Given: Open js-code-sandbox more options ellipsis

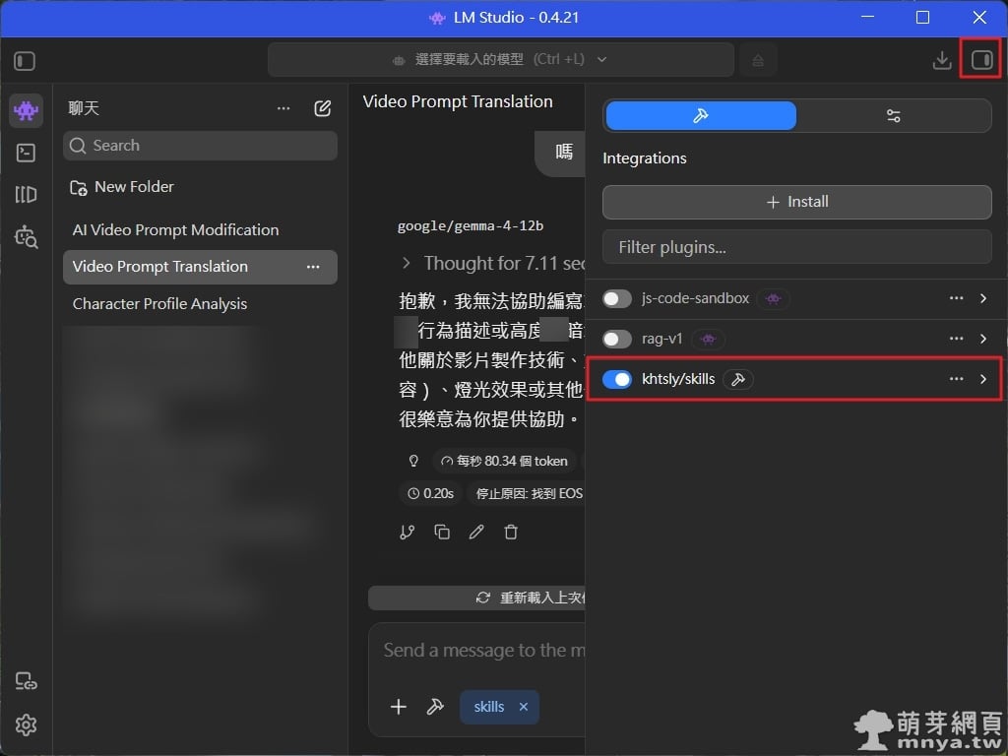Looking at the screenshot, I should tap(957, 298).
